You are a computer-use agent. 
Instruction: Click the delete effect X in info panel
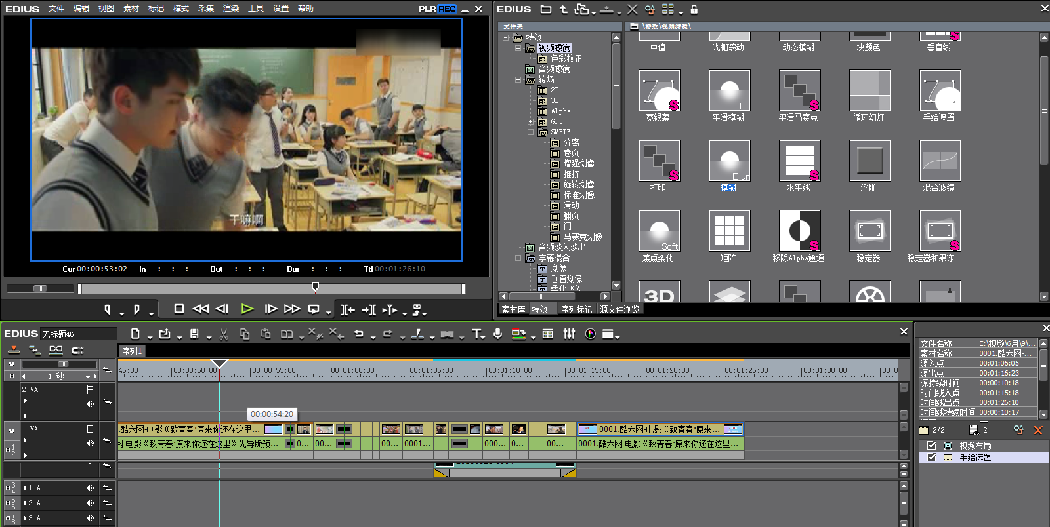(x=1038, y=430)
